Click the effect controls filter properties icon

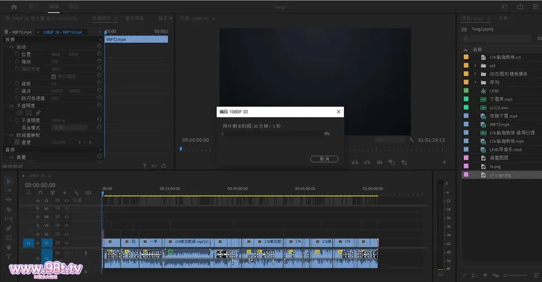point(145,166)
